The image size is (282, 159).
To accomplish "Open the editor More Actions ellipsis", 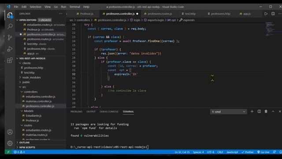I will (280, 14).
